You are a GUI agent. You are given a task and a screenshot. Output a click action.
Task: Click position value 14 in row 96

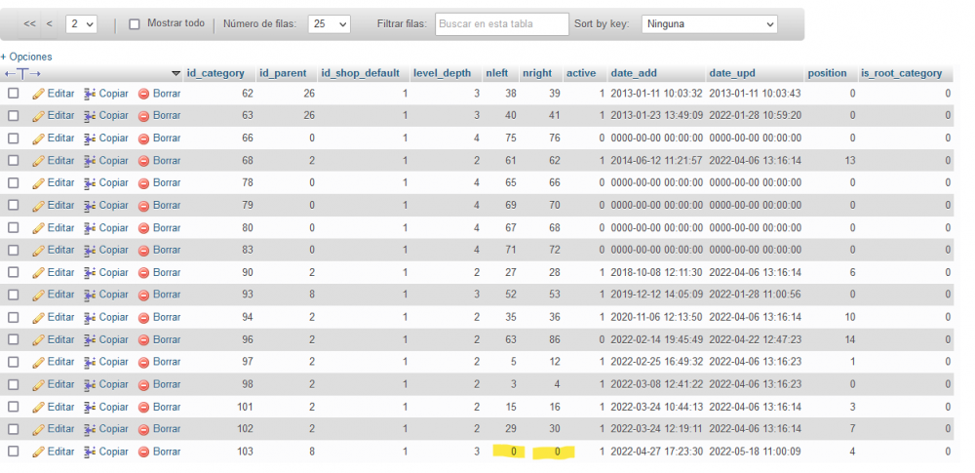pos(849,339)
